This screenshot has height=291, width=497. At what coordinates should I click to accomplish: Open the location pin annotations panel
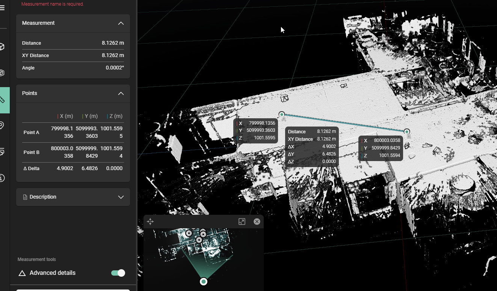click(2, 125)
